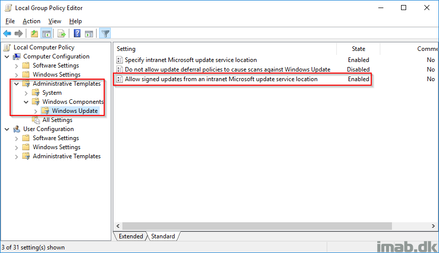Screen dimensions: 439x253
Task: Click the Up one level folder icon
Action: pos(34,34)
